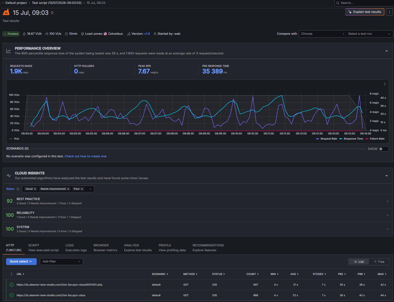The image size is (394, 302).
Task: Switch to the Analysis tab
Action: (x=138, y=248)
